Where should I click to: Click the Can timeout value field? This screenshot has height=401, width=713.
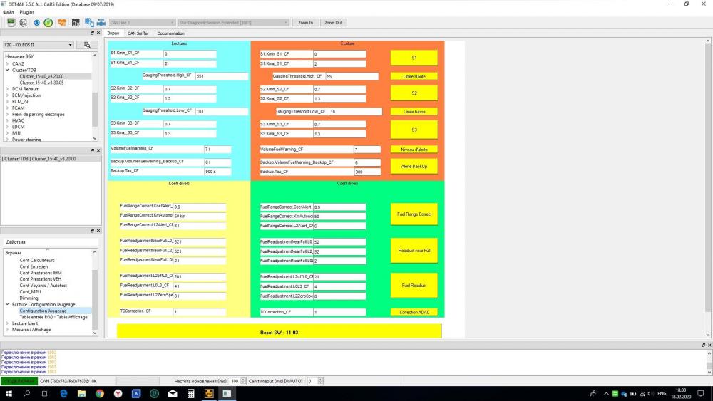(x=312, y=381)
